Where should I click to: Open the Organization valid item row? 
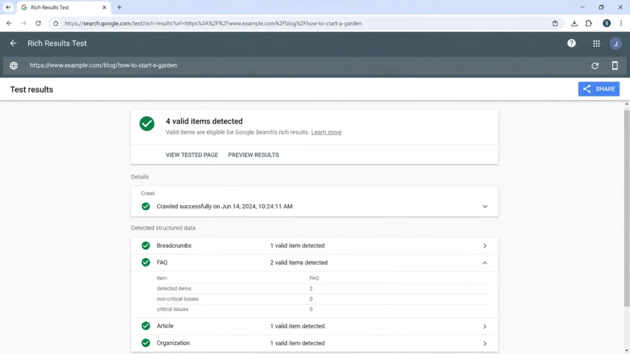[314, 343]
